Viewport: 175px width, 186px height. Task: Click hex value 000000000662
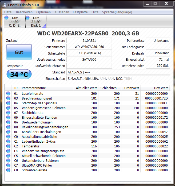pyautogui.click(x=156, y=141)
